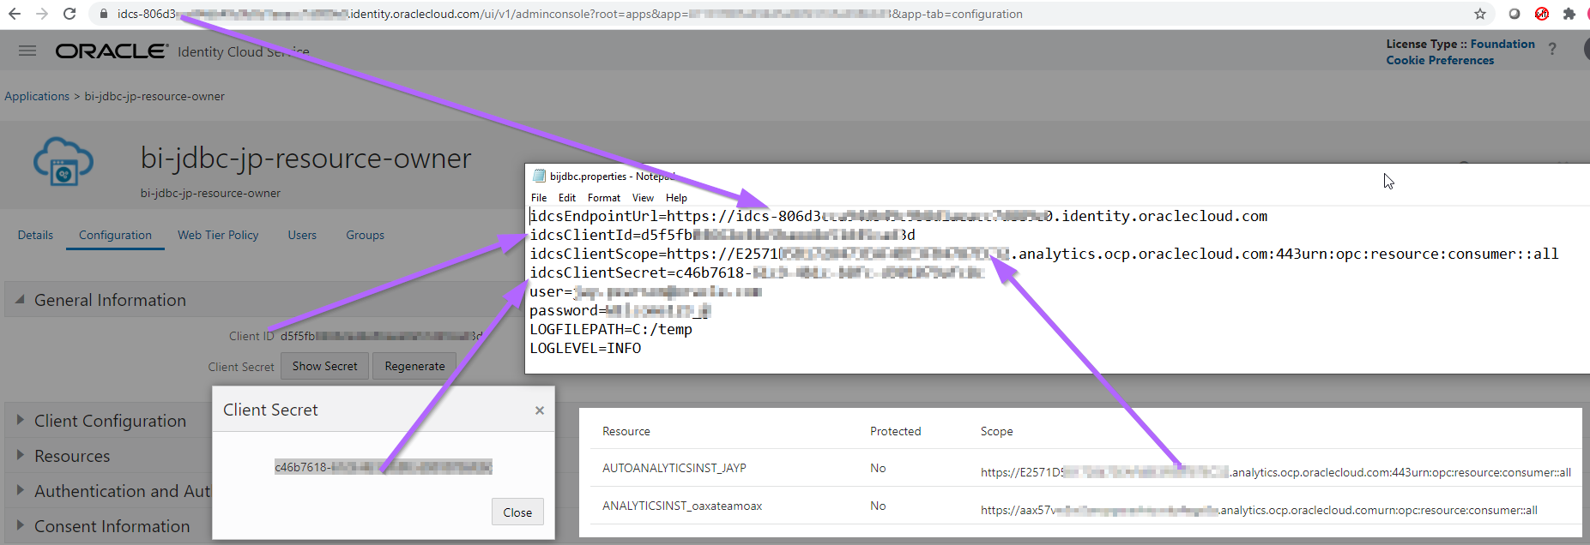Click the Notepad file icon in title bar
This screenshot has width=1590, height=545.
[x=539, y=176]
